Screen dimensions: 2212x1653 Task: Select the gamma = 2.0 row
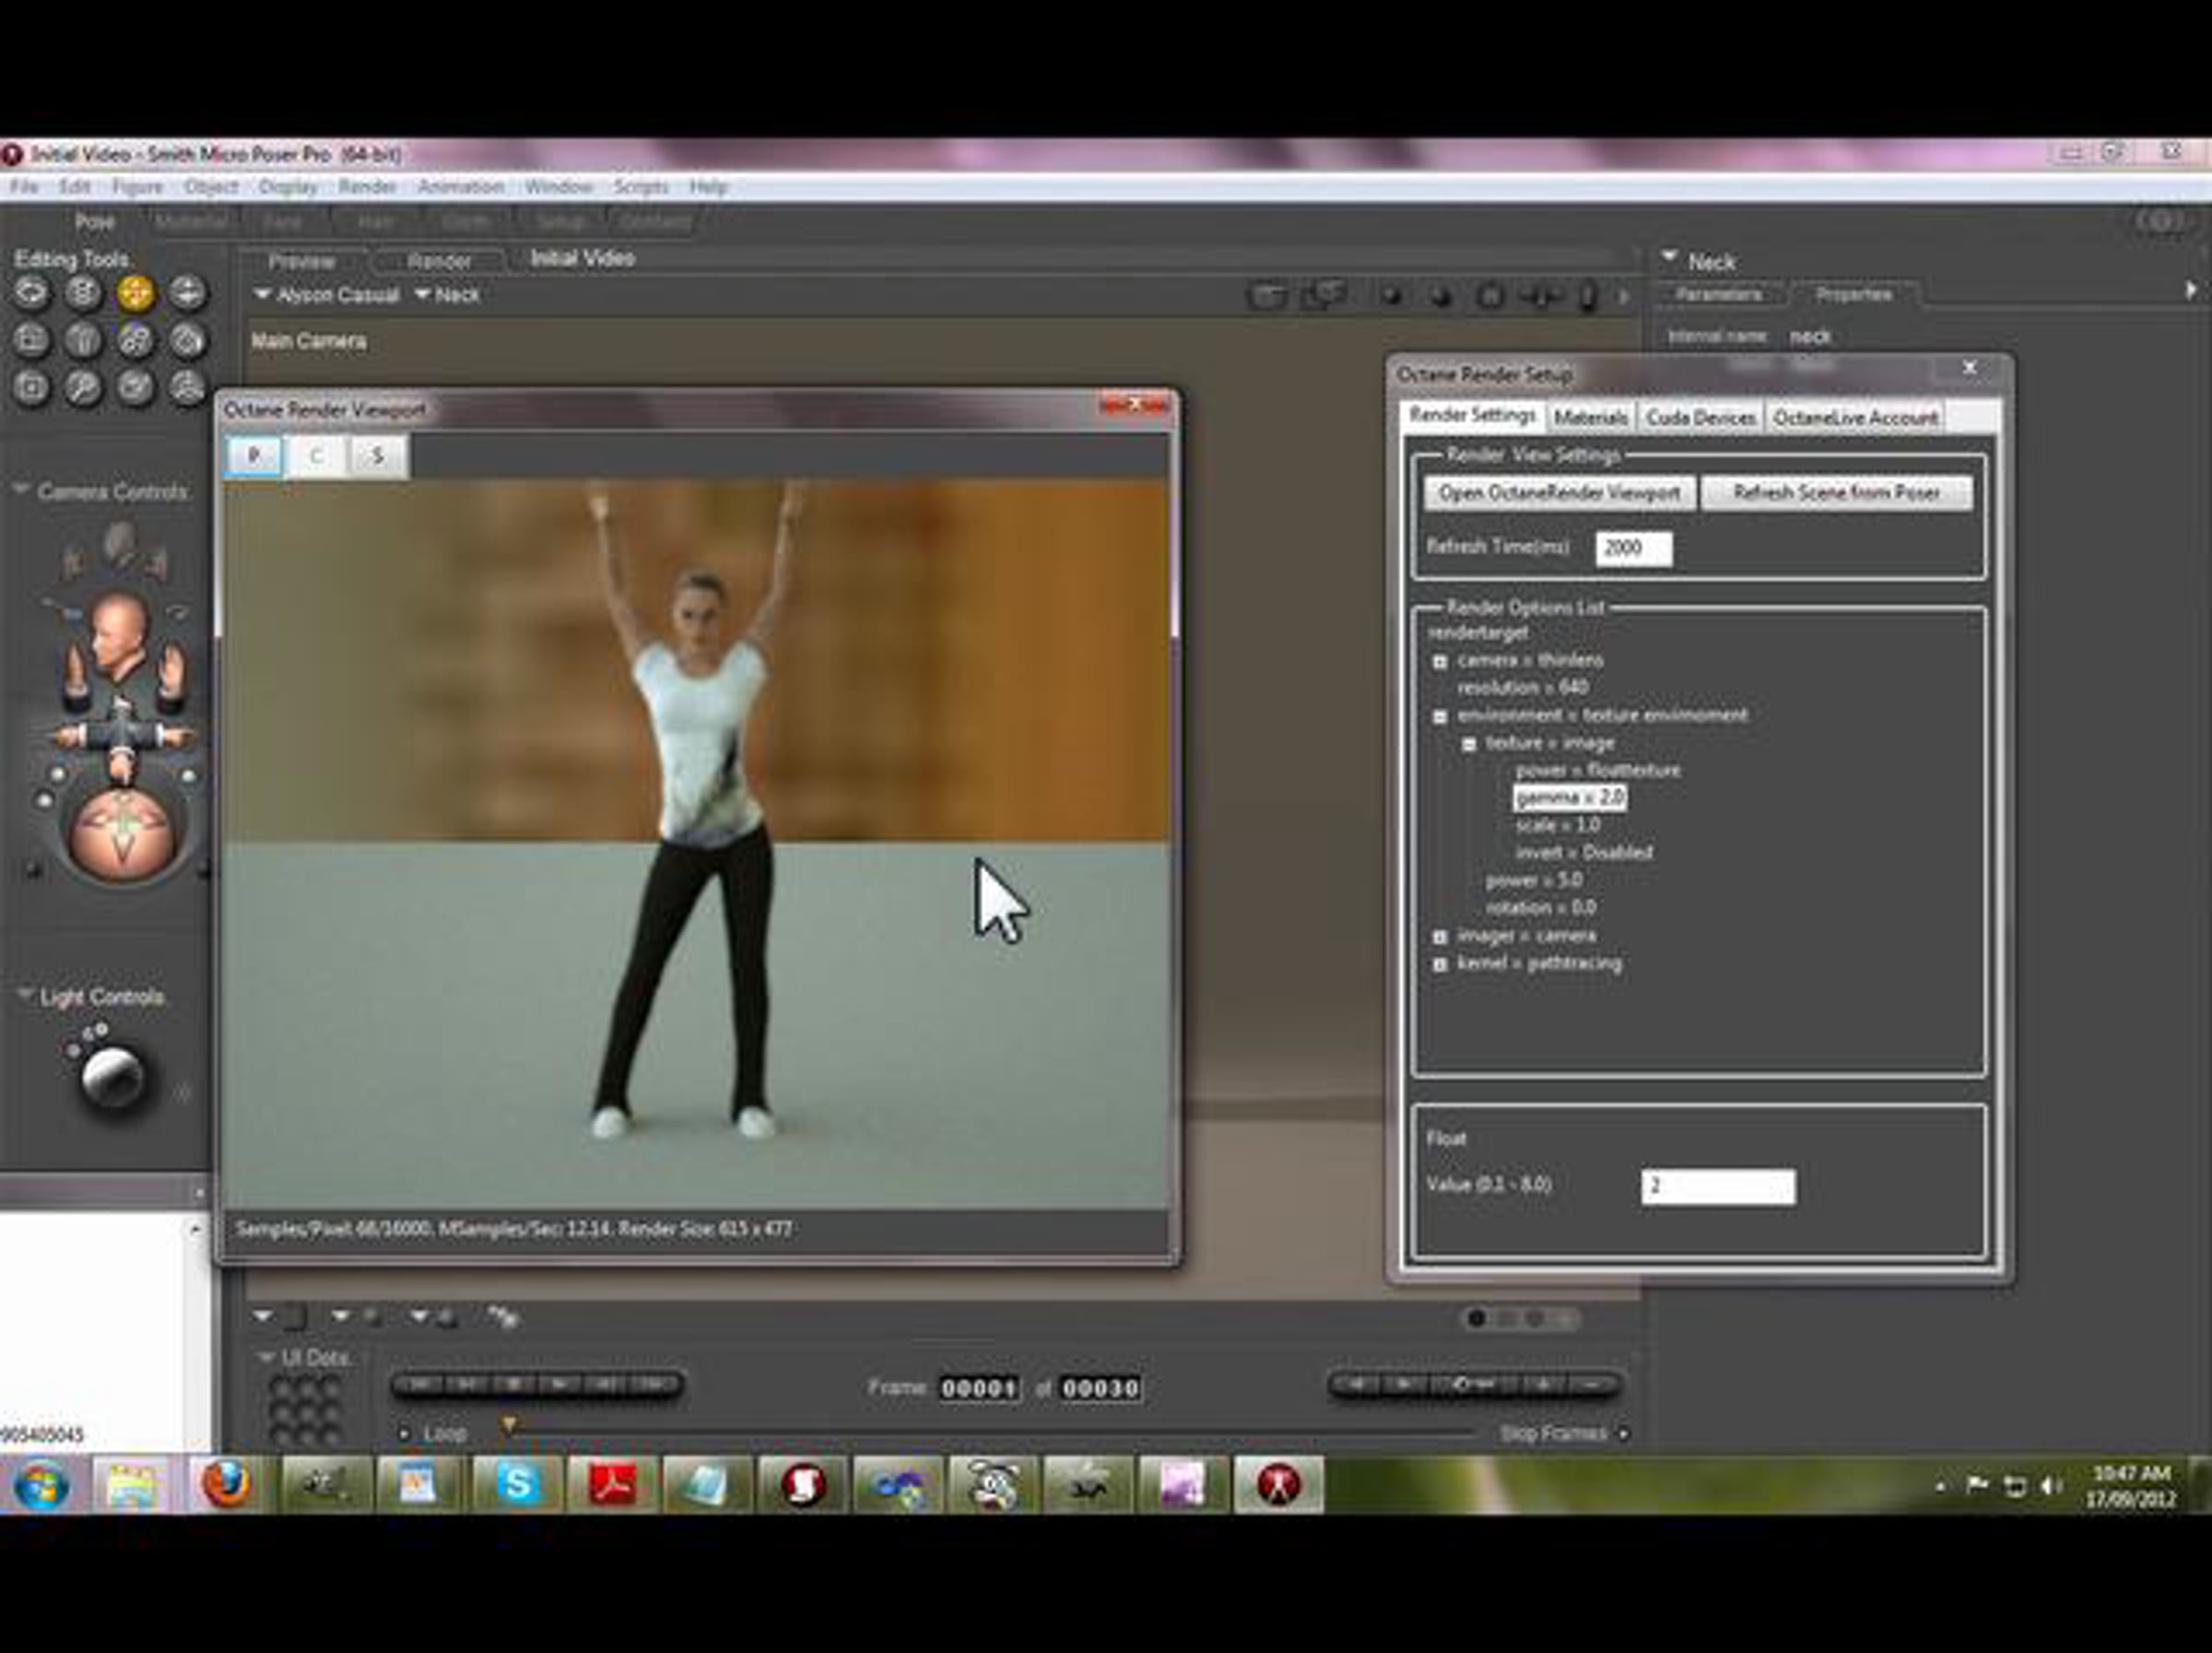click(x=1570, y=798)
